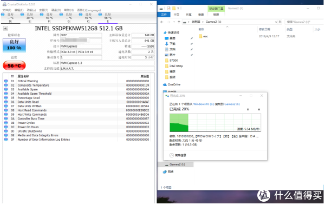
Task: Click the back navigation arrow in Explorer
Action: [162, 22]
